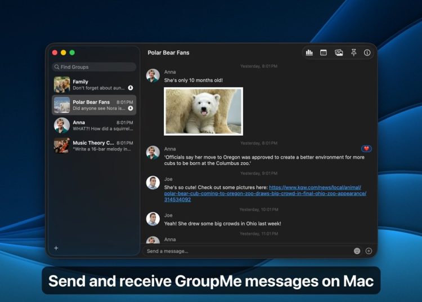Image resolution: width=422 pixels, height=302 pixels.
Task: Open the polls chart icon in toolbar
Action: 309,52
